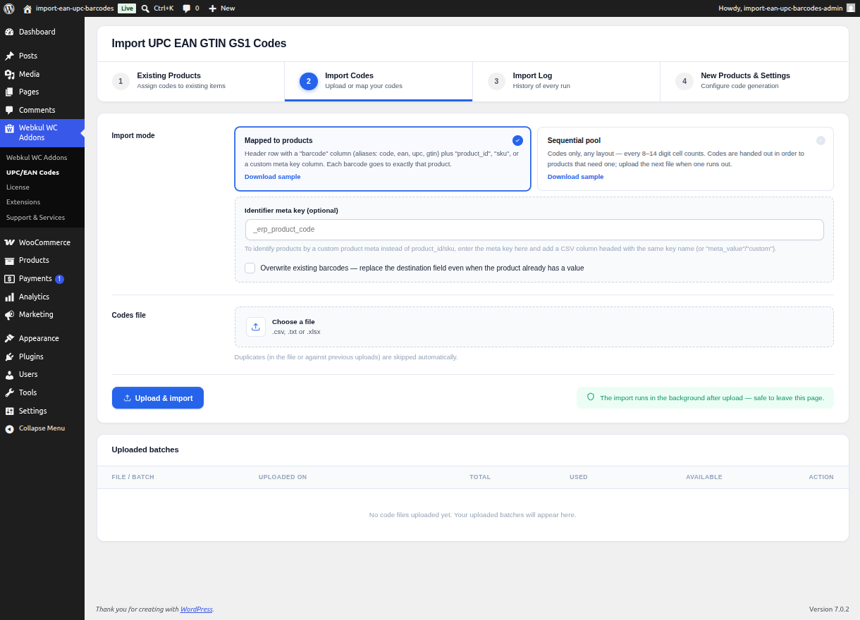Click the file upload tray icon
Image resolution: width=860 pixels, height=620 pixels.
[x=256, y=327]
